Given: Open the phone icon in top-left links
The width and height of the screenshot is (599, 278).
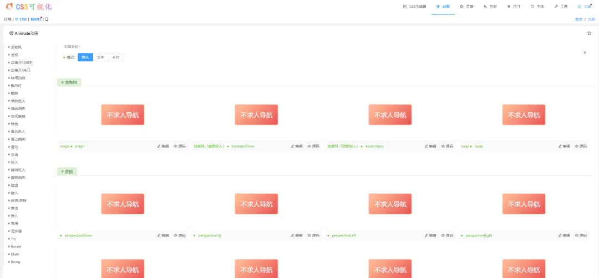Looking at the screenshot, I should 47,19.
